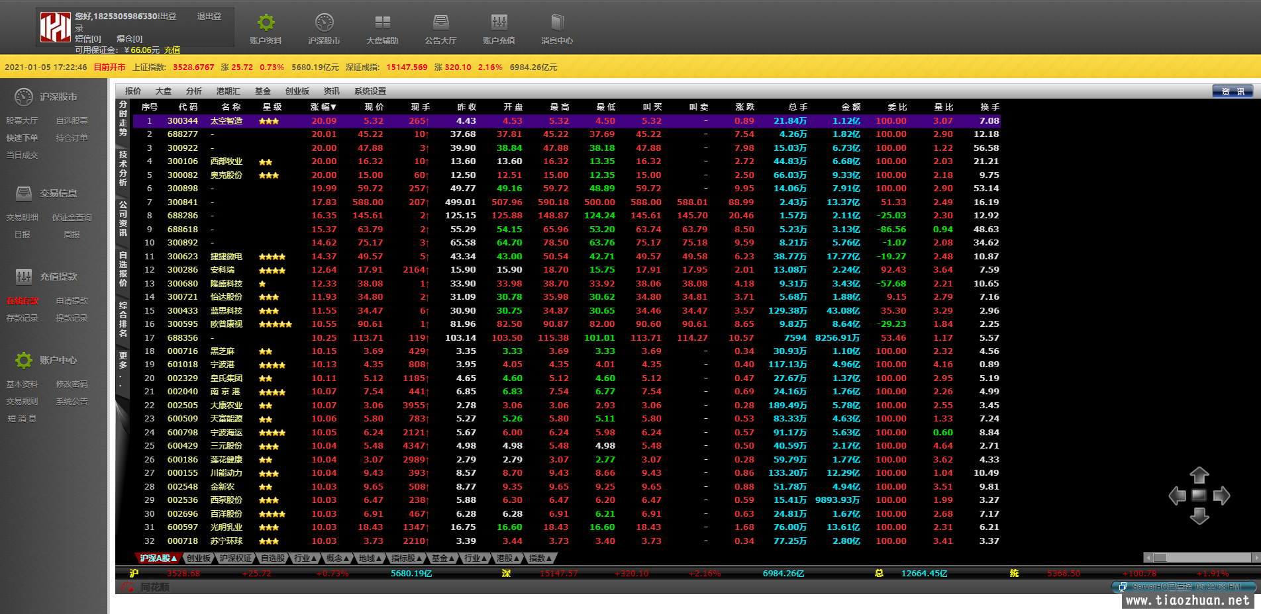
Task: Open 账户资料 green gear icon
Action: tap(266, 22)
